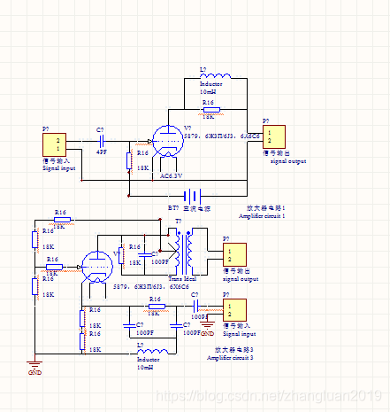Viewport: 390px width, 412px height.
Task: Select vertical R16 resistor left of transformer capacitor
Action: [x=121, y=255]
